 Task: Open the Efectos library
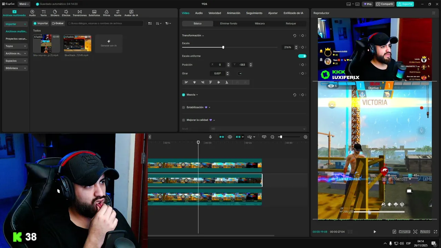[x=66, y=13]
